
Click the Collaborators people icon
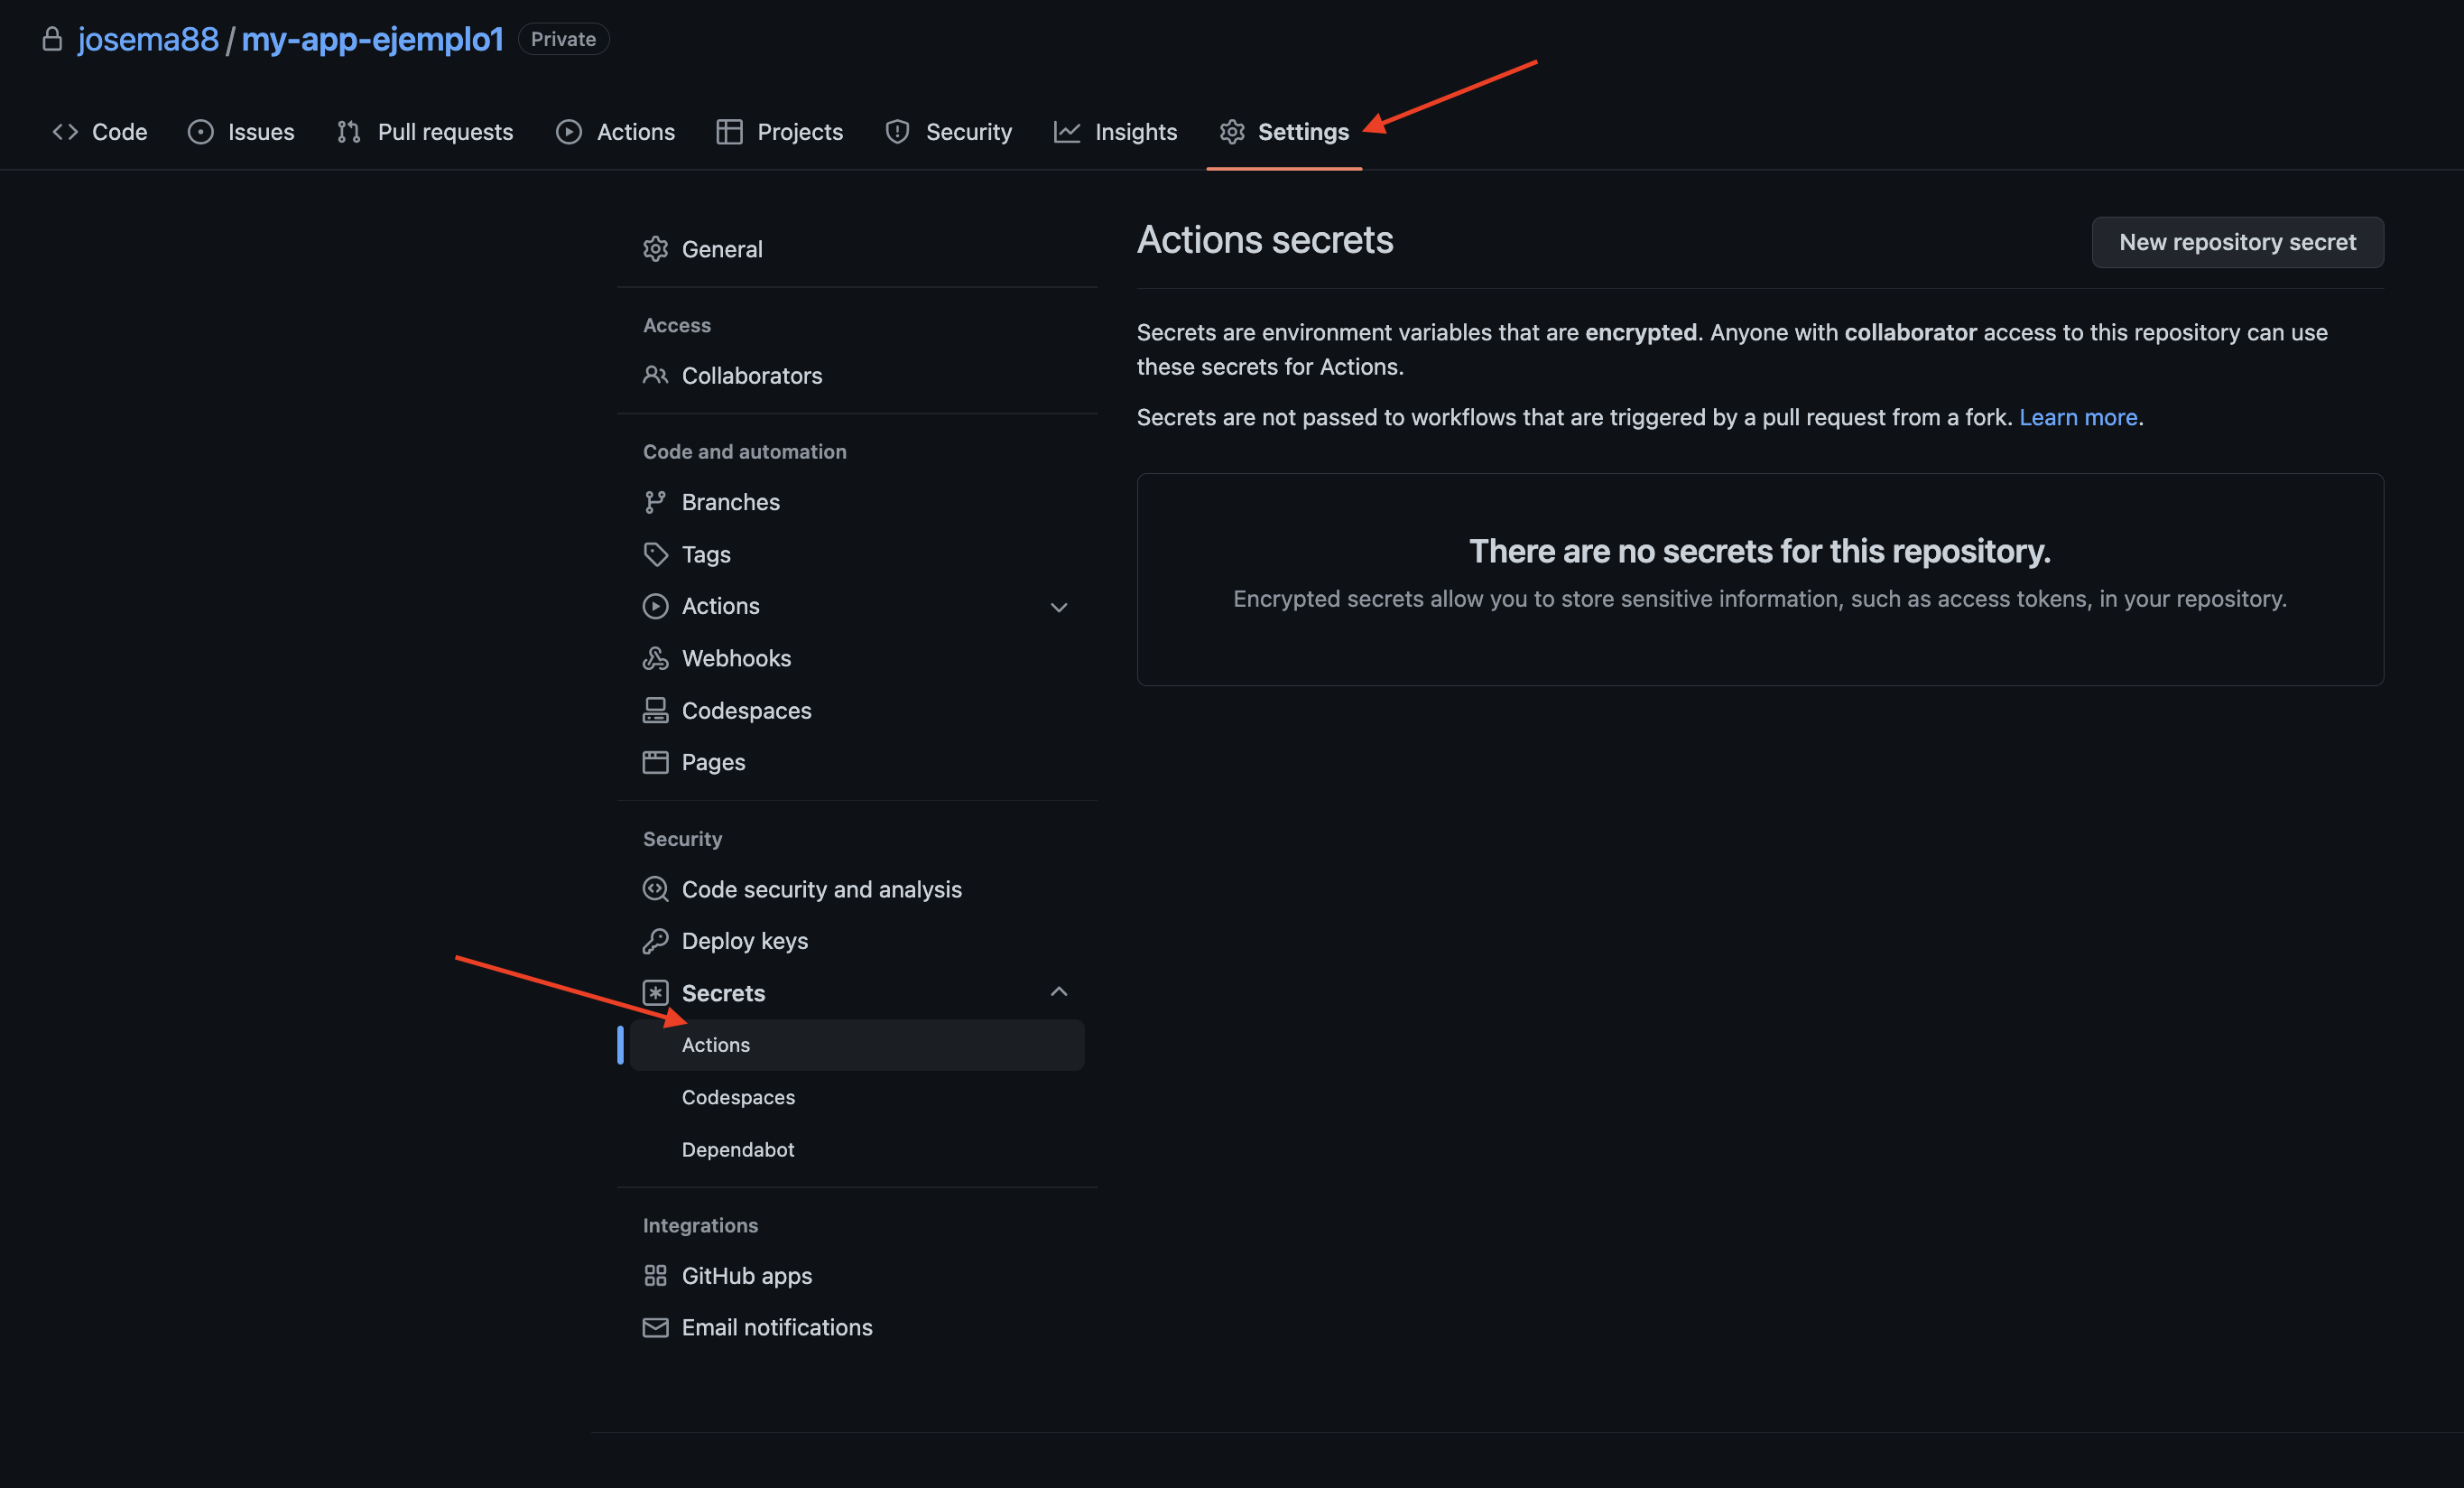click(655, 376)
